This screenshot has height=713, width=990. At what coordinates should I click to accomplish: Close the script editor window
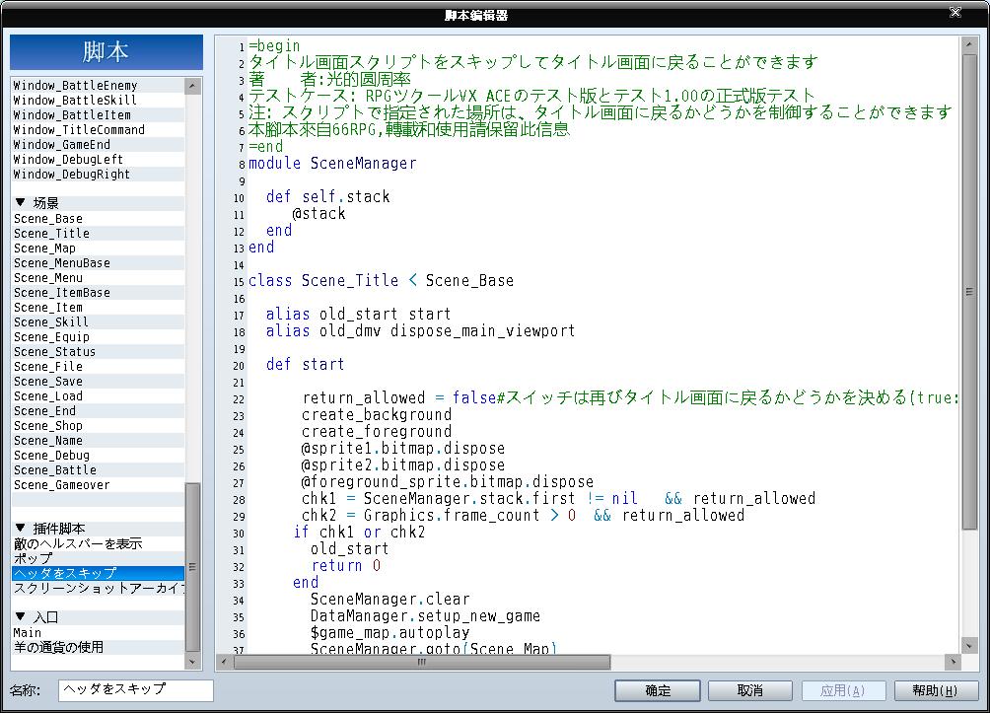coord(955,12)
